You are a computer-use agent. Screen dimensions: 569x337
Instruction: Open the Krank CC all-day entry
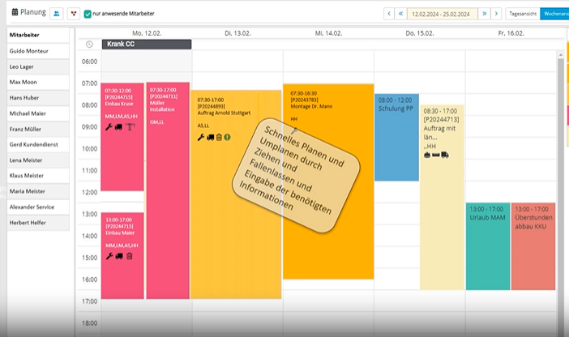click(x=147, y=45)
